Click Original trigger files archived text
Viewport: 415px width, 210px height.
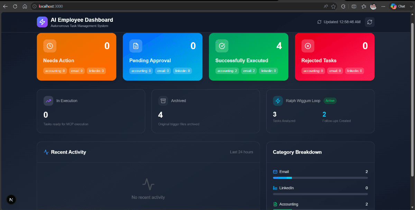point(179,124)
